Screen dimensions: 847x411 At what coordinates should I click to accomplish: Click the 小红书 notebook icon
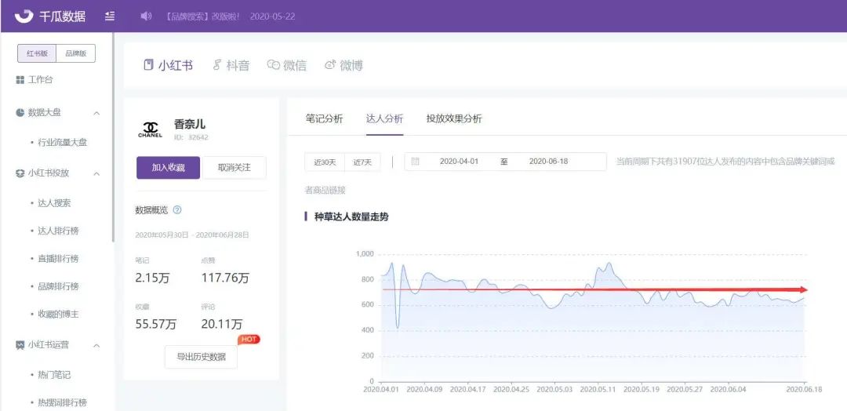coord(148,65)
